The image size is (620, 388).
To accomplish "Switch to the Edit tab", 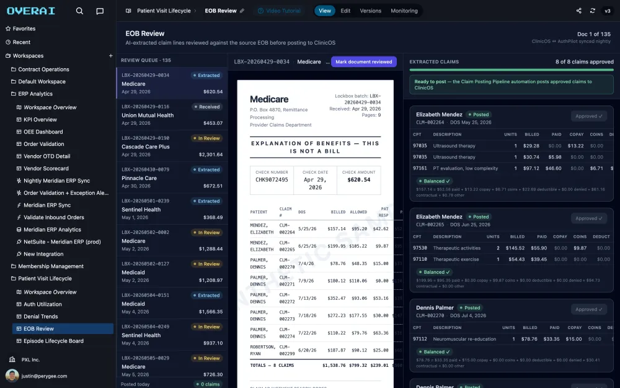I will pyautogui.click(x=345, y=11).
